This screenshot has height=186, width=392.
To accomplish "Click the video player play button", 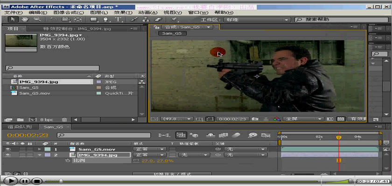I will 10,181.
